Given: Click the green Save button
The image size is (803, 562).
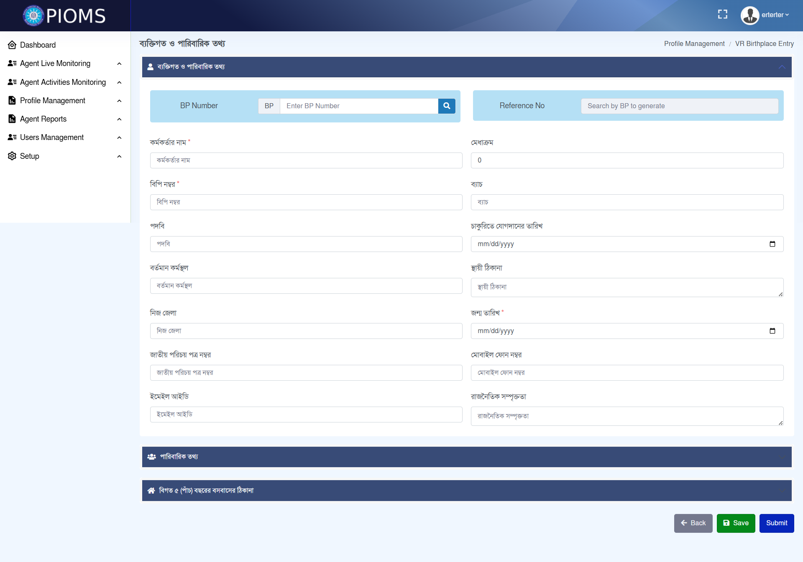Looking at the screenshot, I should 736,523.
